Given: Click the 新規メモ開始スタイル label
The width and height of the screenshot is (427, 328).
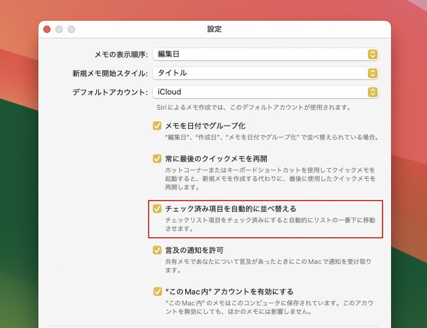Looking at the screenshot, I should 110,73.
